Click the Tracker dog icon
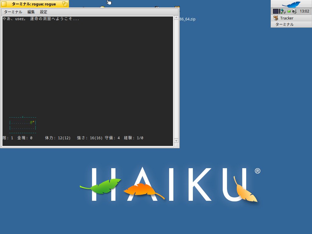This screenshot has width=312, height=234. (x=276, y=18)
